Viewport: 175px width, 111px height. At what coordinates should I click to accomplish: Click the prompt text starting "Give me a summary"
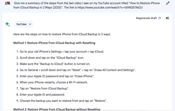point(87,5)
